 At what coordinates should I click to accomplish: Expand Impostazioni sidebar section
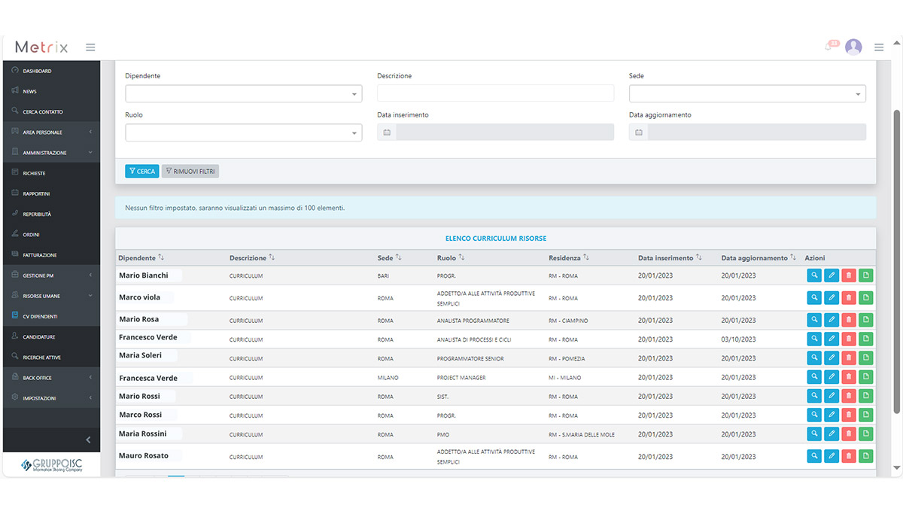pyautogui.click(x=51, y=398)
